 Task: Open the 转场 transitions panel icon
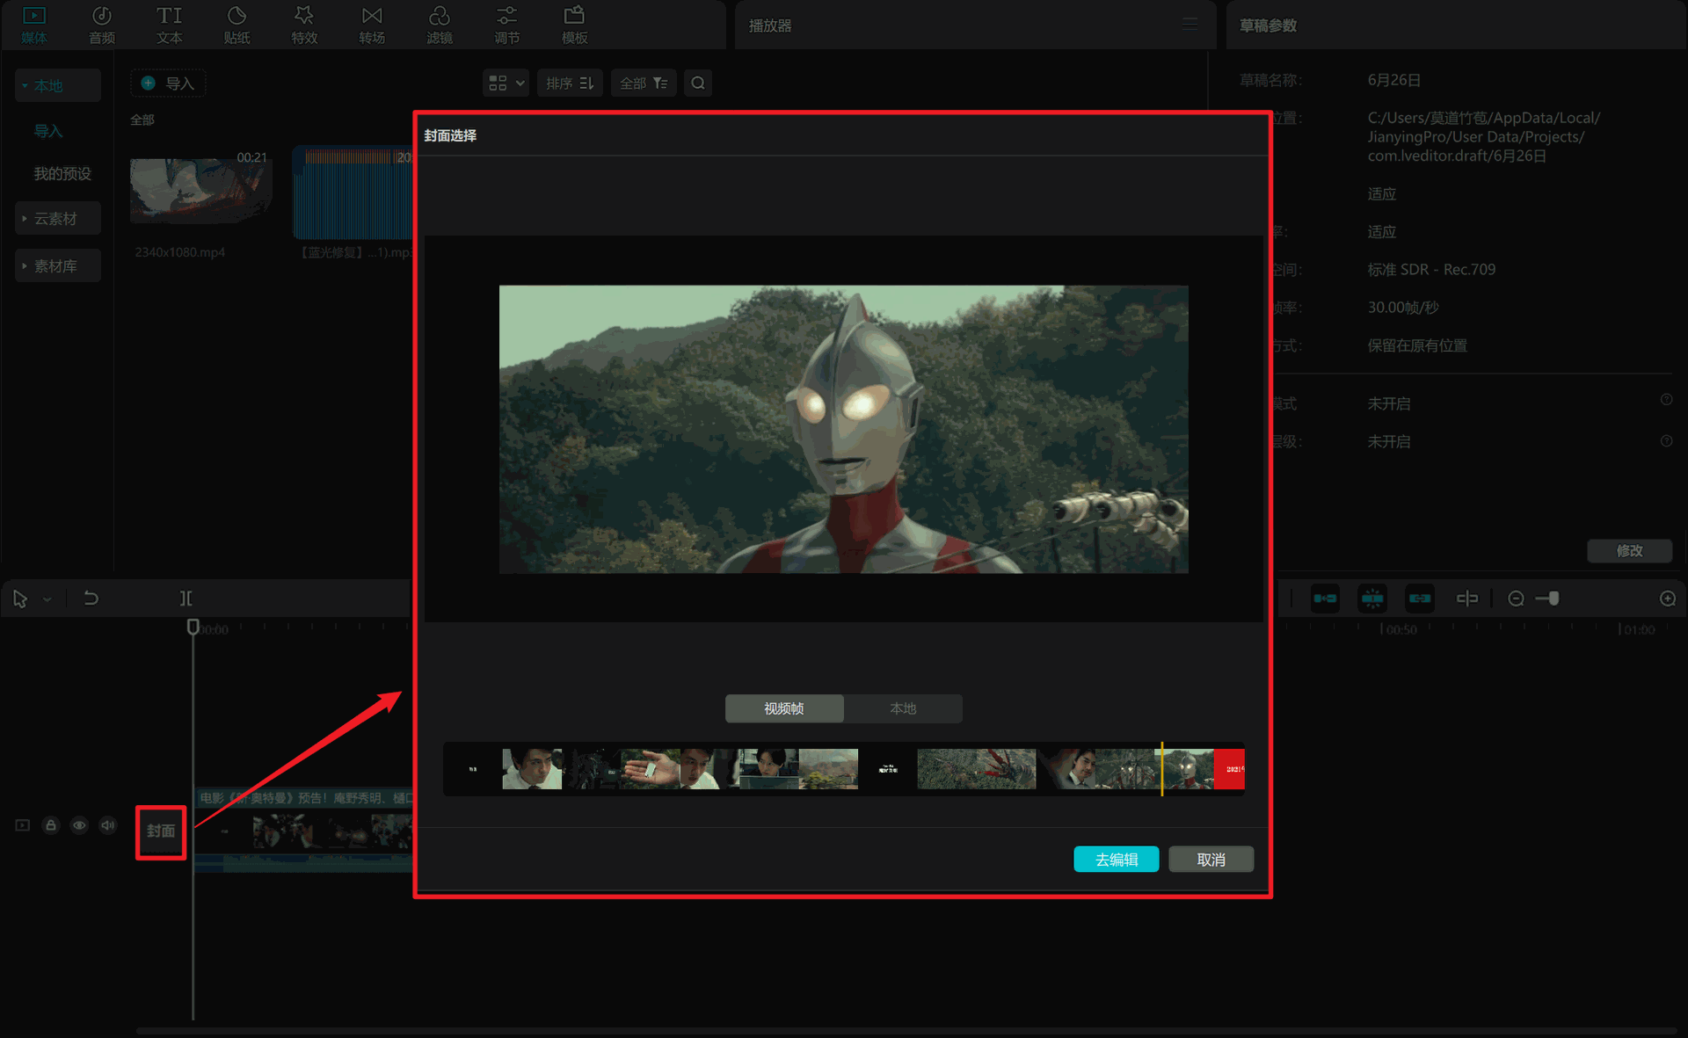372,25
